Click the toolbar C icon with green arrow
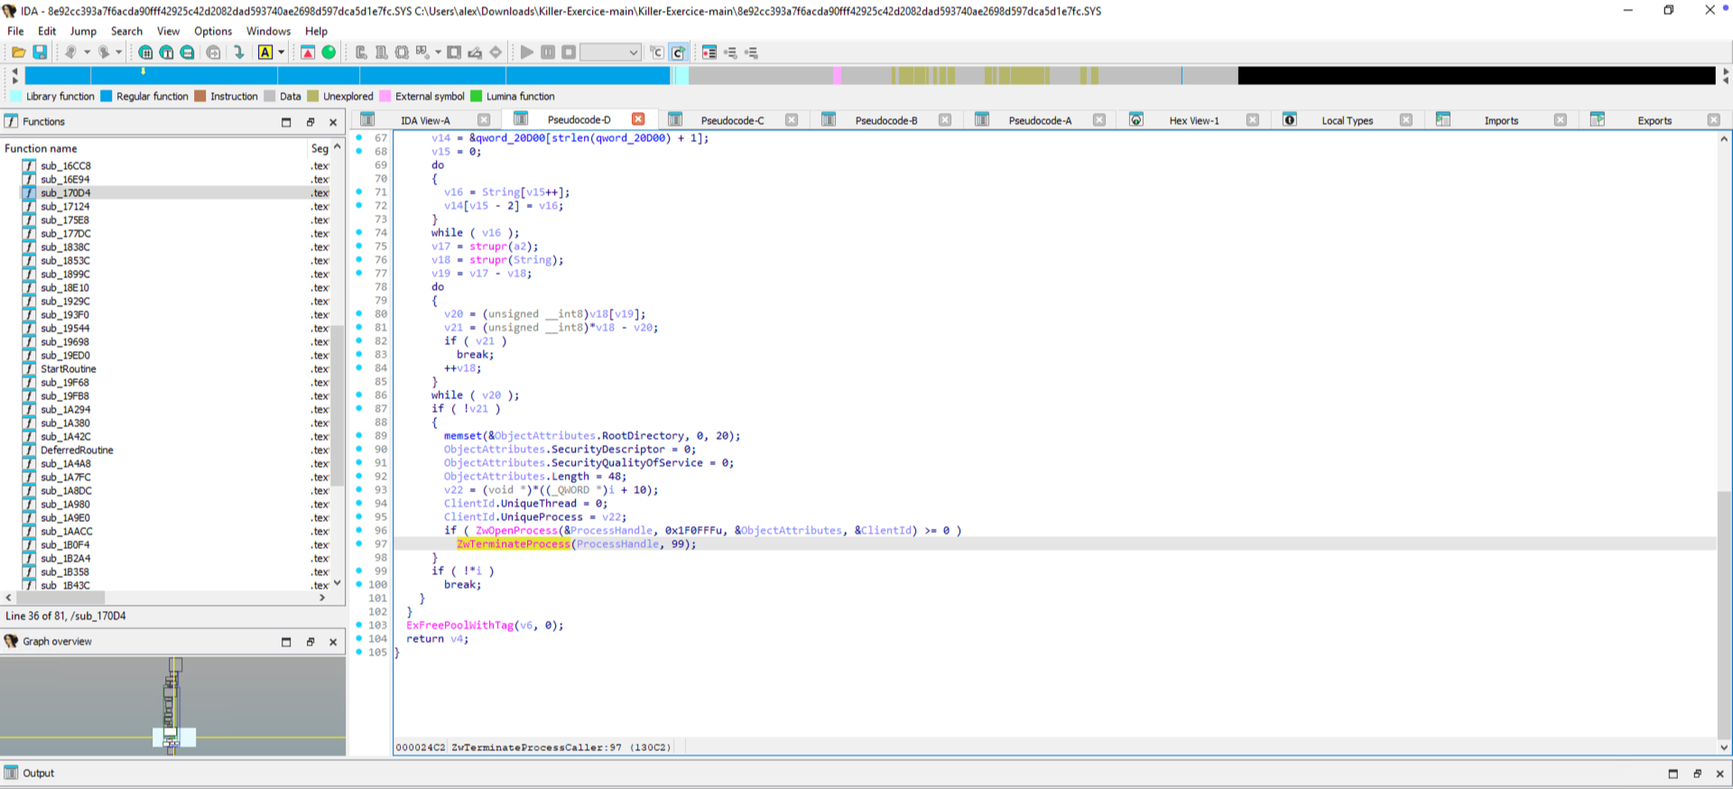Viewport: 1733px width, 789px height. point(678,52)
